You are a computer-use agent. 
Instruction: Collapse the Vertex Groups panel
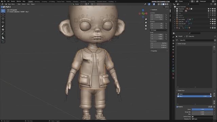[182, 44]
